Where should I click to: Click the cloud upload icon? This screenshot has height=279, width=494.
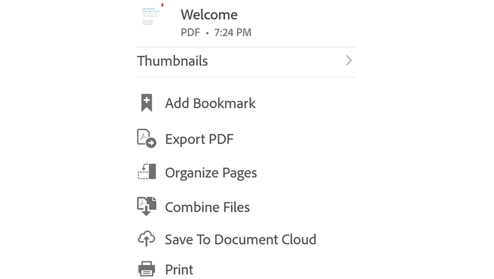coord(147,239)
